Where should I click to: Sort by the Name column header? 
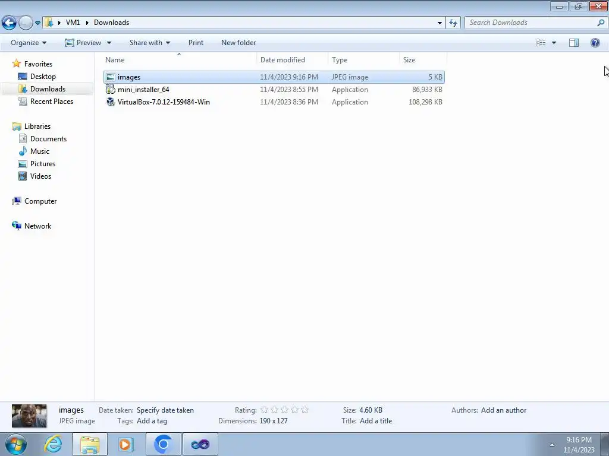coord(180,60)
